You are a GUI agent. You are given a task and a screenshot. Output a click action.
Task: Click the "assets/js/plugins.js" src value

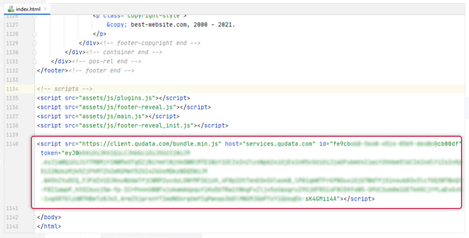click(117, 98)
